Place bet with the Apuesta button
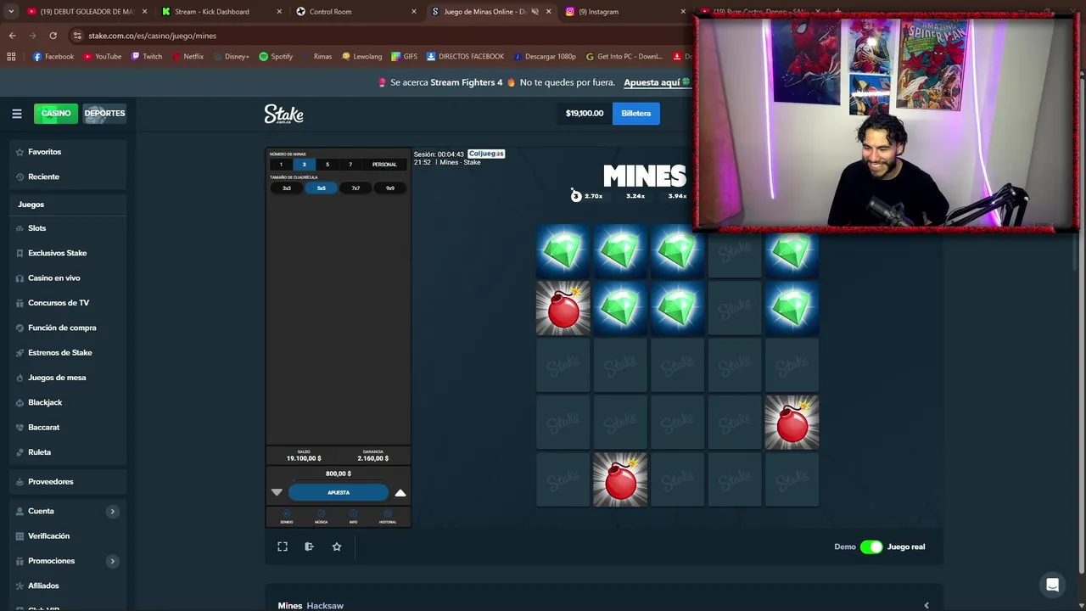 coord(339,492)
